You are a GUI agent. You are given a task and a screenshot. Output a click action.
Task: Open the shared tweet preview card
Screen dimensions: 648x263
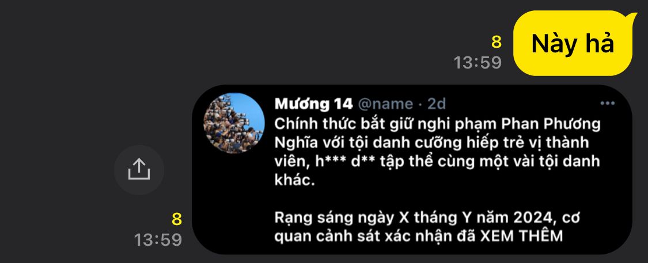click(412, 170)
